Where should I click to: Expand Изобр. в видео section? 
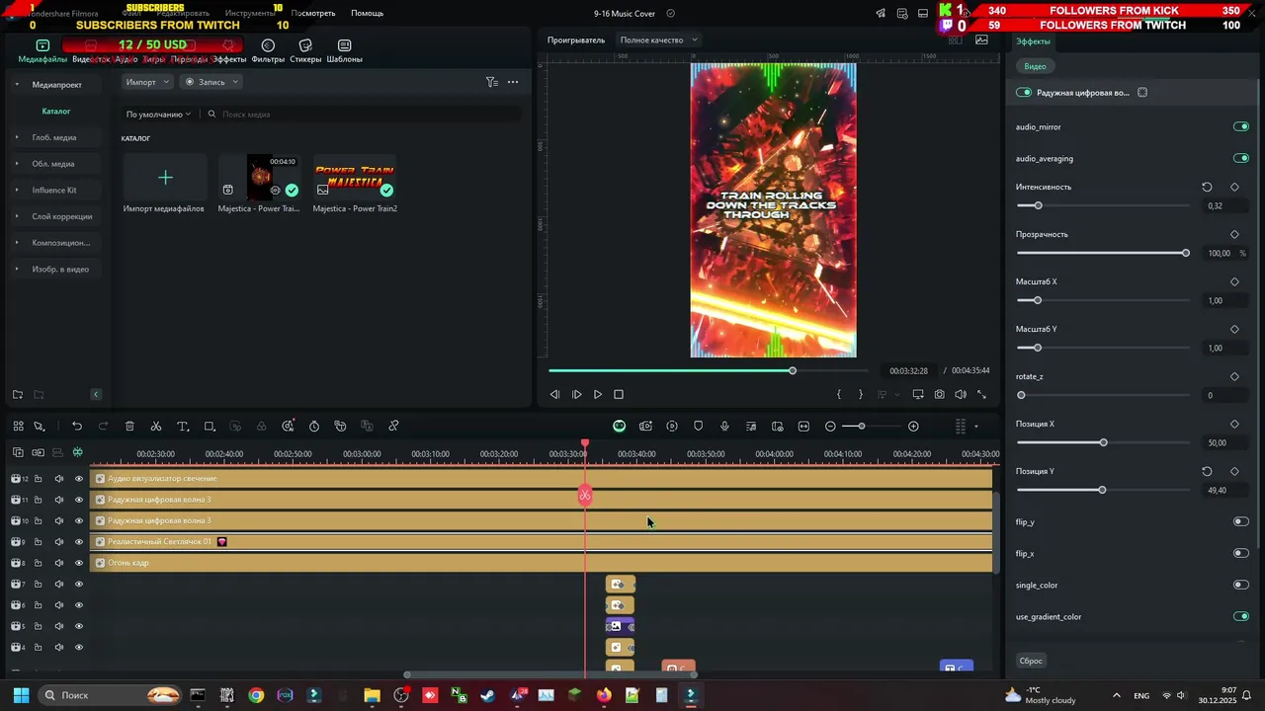click(17, 269)
